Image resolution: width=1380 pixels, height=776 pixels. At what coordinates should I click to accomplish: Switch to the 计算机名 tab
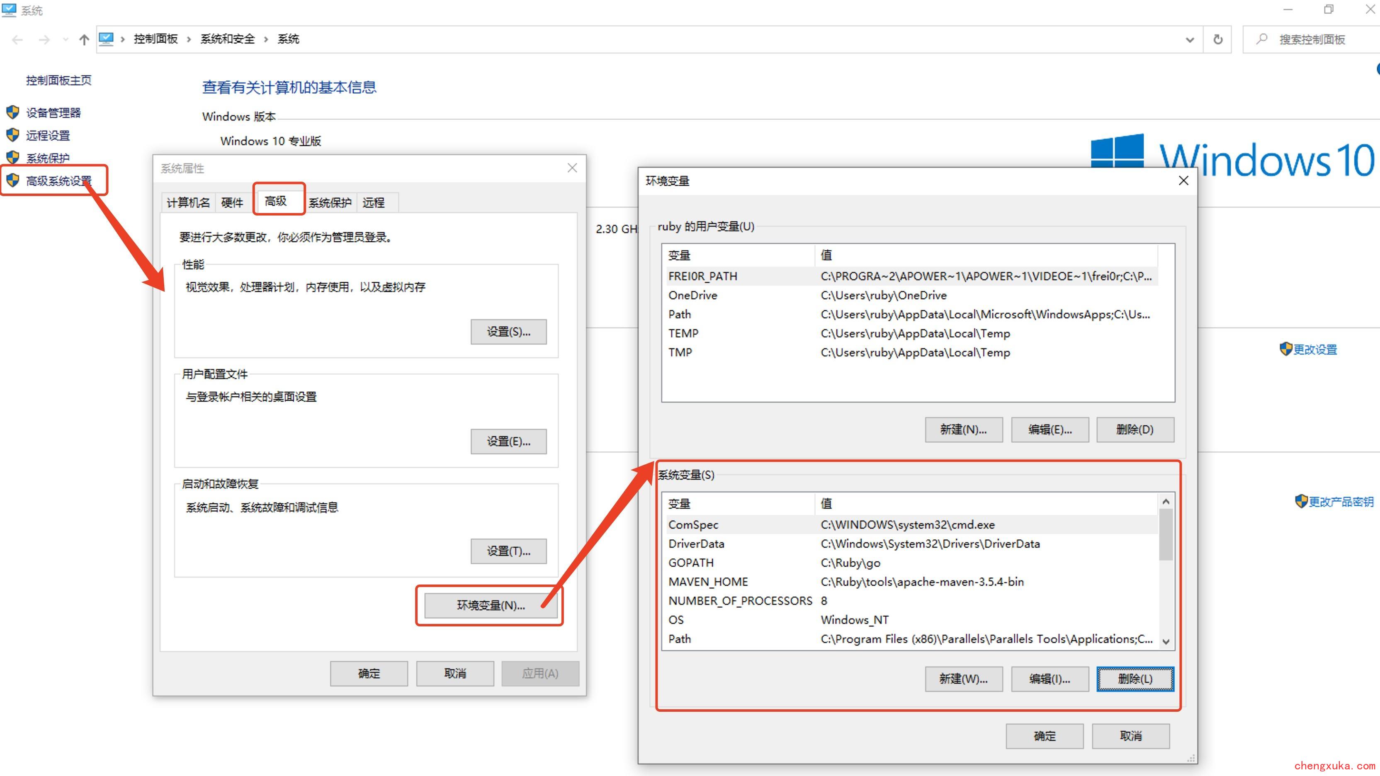tap(188, 202)
